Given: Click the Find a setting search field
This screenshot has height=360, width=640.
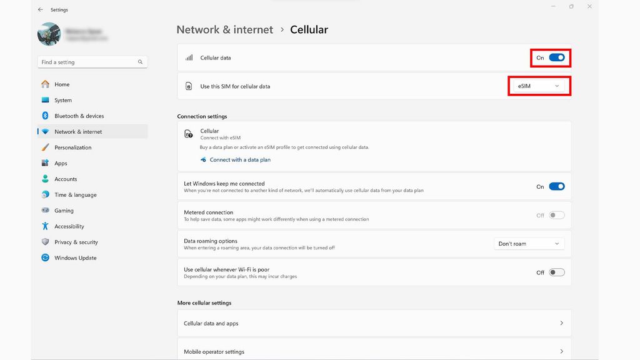Looking at the screenshot, I should point(87,62).
